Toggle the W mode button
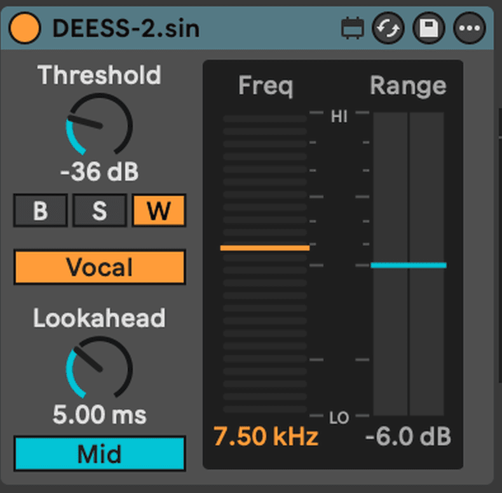The width and height of the screenshot is (502, 493). click(x=159, y=211)
